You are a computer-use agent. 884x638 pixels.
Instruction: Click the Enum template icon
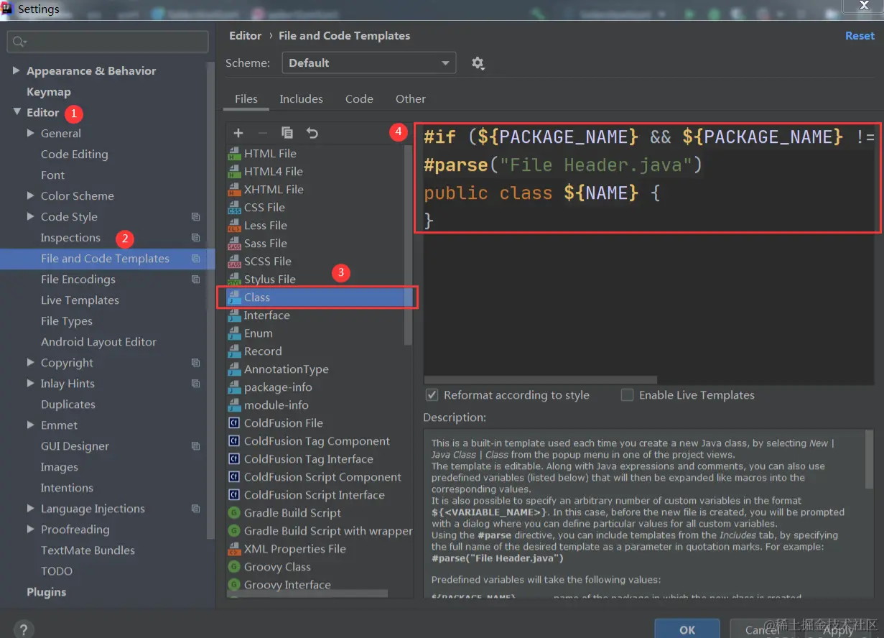(x=234, y=333)
